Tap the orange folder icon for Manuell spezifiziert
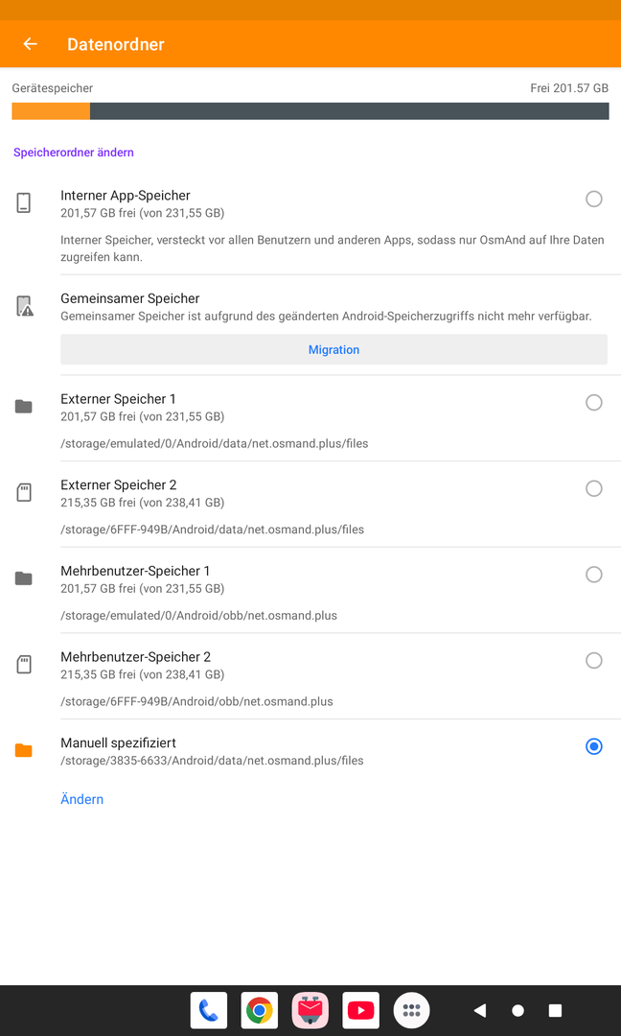Screen dimensions: 621x1036 tap(24, 750)
